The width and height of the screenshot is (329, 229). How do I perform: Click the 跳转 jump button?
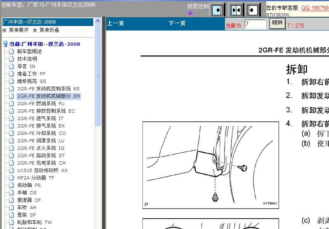click(277, 23)
